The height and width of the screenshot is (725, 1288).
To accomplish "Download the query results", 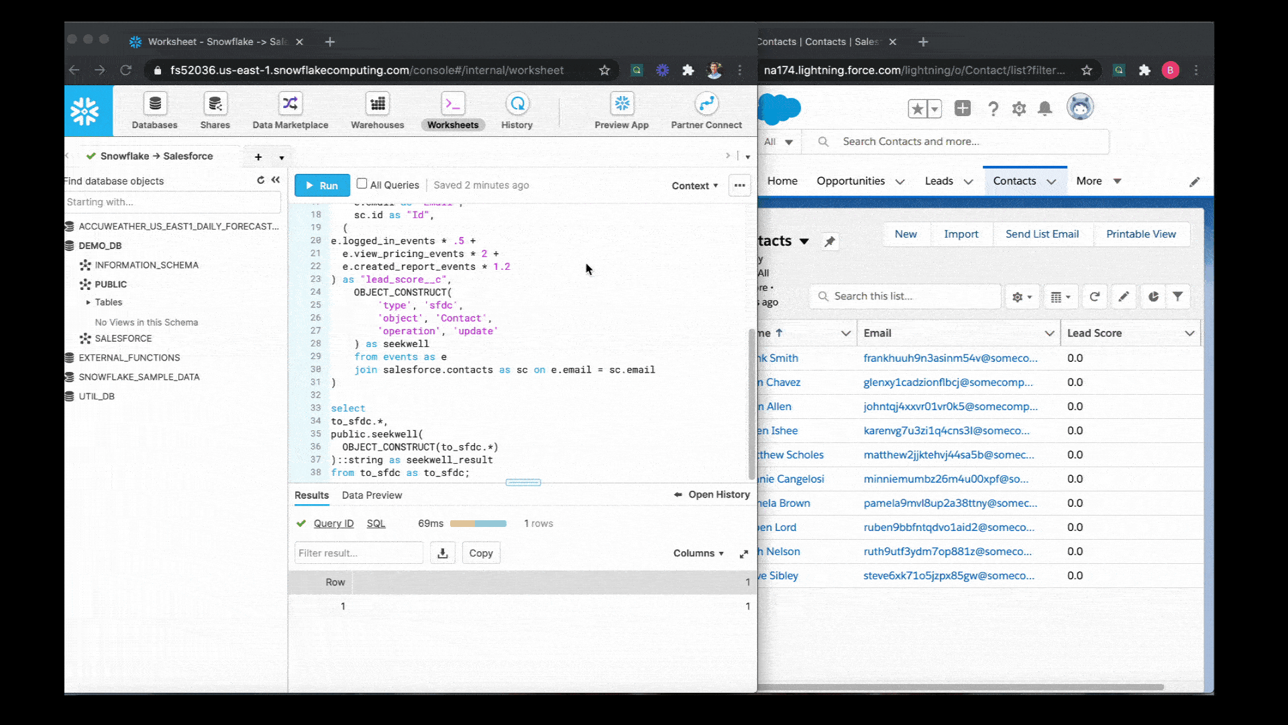I will (442, 552).
